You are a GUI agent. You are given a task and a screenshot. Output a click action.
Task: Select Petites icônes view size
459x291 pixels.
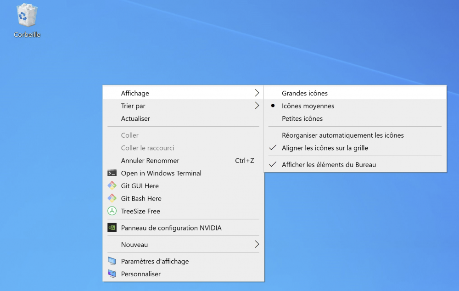pos(302,118)
